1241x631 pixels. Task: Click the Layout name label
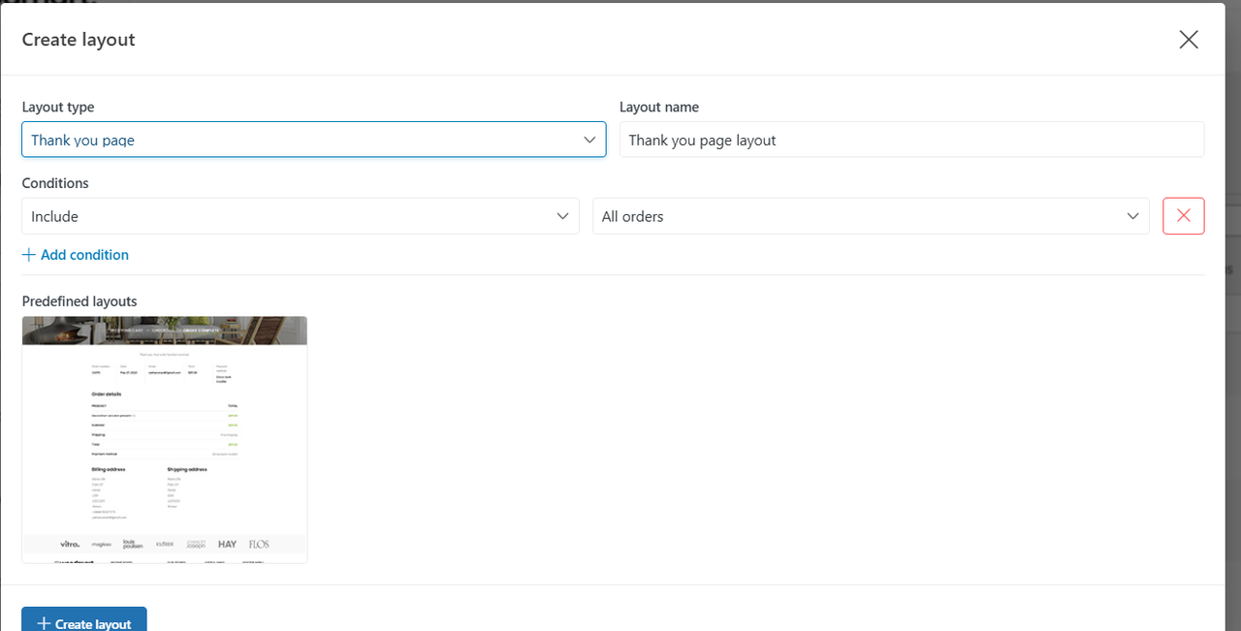point(659,108)
